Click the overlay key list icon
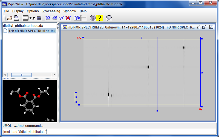The width and height of the screenshot is (219, 137). click(84, 18)
